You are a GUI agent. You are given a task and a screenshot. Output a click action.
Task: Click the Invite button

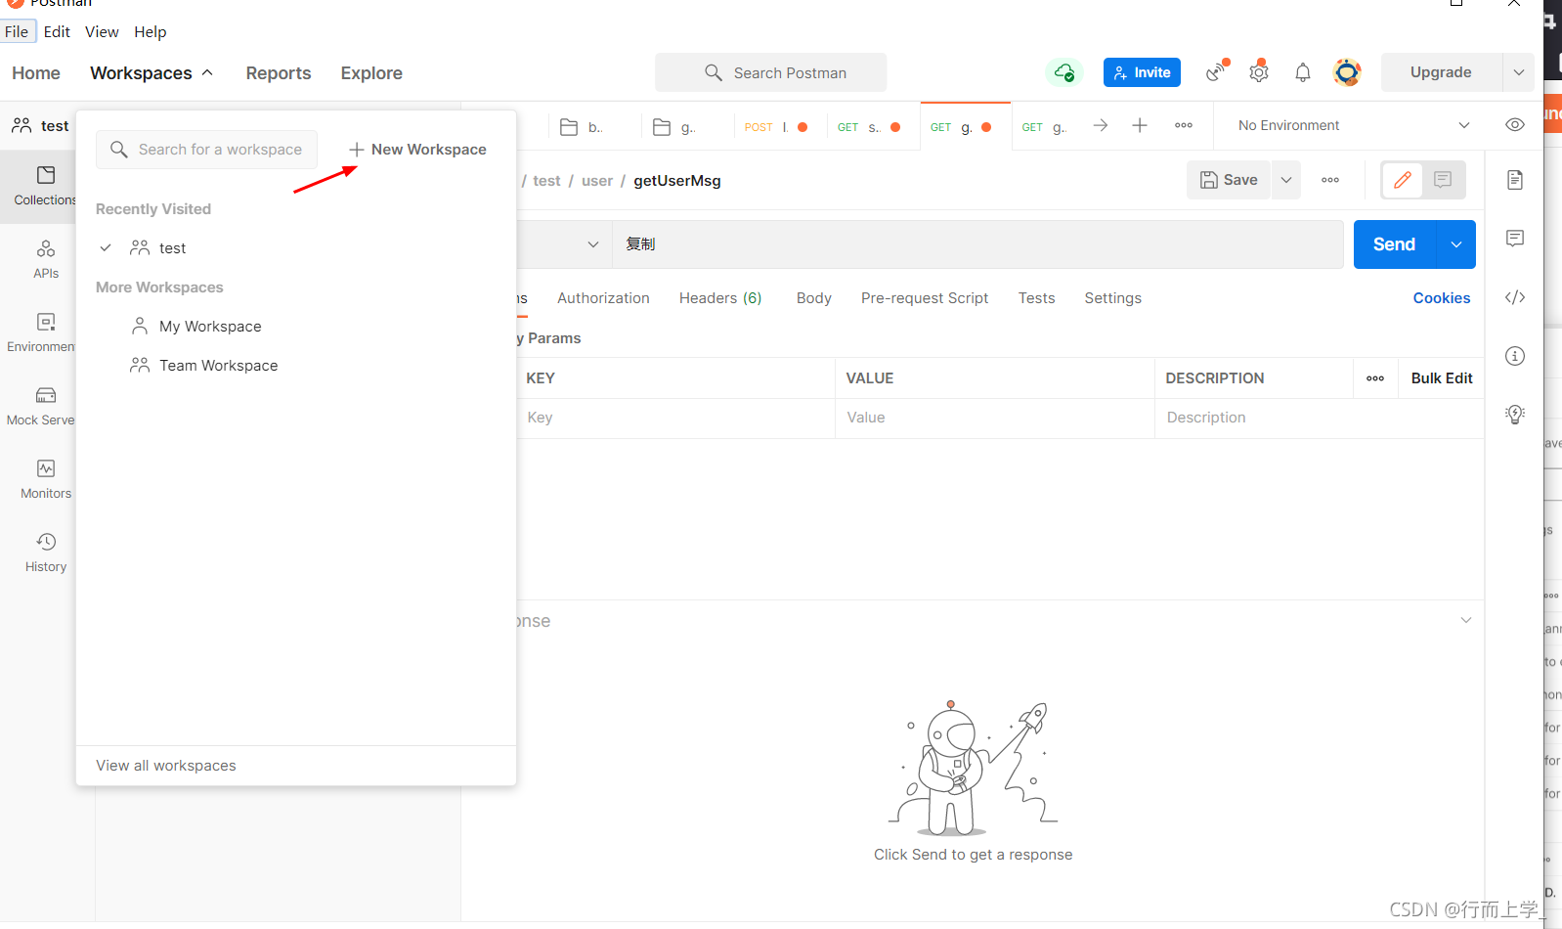pos(1142,72)
